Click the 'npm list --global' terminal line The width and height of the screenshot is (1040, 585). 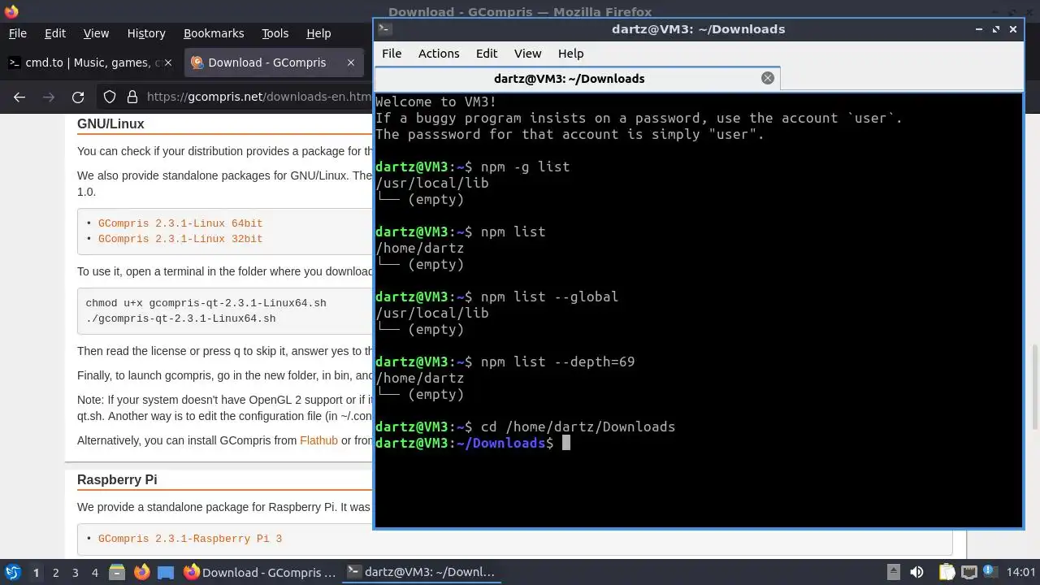click(x=497, y=297)
